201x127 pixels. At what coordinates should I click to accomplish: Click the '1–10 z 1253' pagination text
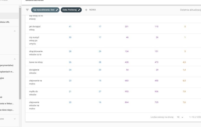(195, 117)
